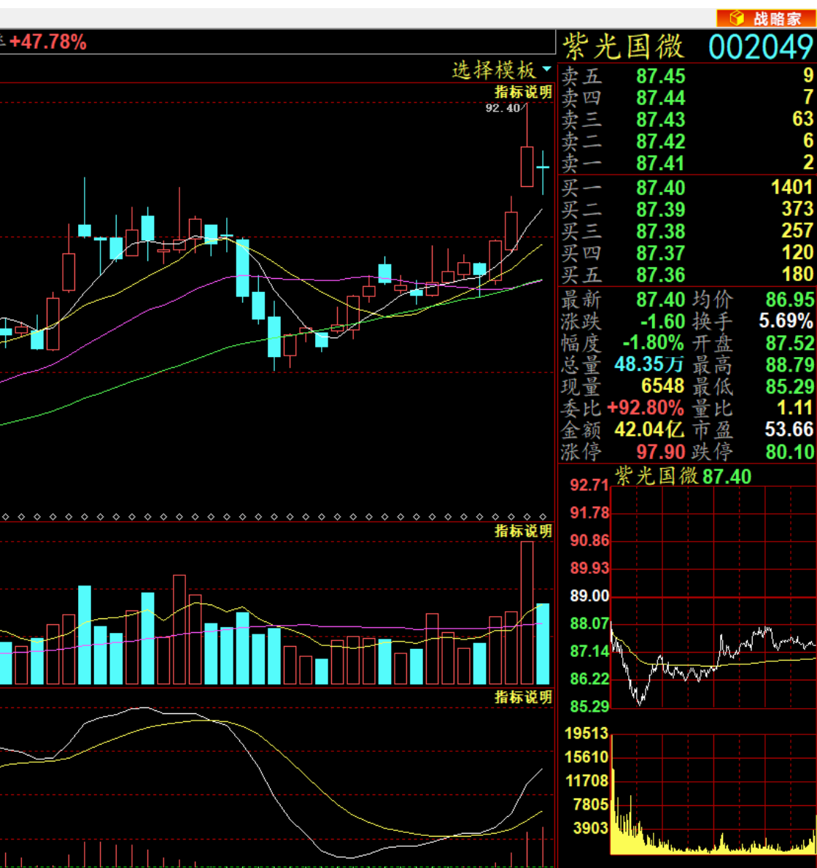This screenshot has height=868, width=817.
Task: Click the 现量 value 6548
Action: coord(662,386)
